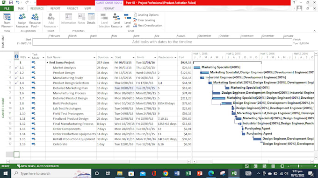This screenshot has height=178, width=318.
Task: Open Google Chrome from taskbar
Action: point(166,173)
